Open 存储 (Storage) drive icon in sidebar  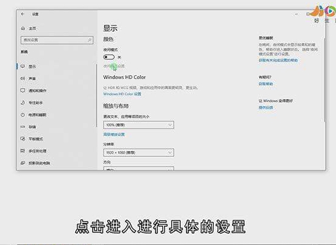click(x=23, y=127)
